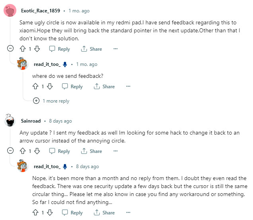Downvote read_it_too_'s latest reply
Screen dimensions: 253x220
[x=50, y=212]
